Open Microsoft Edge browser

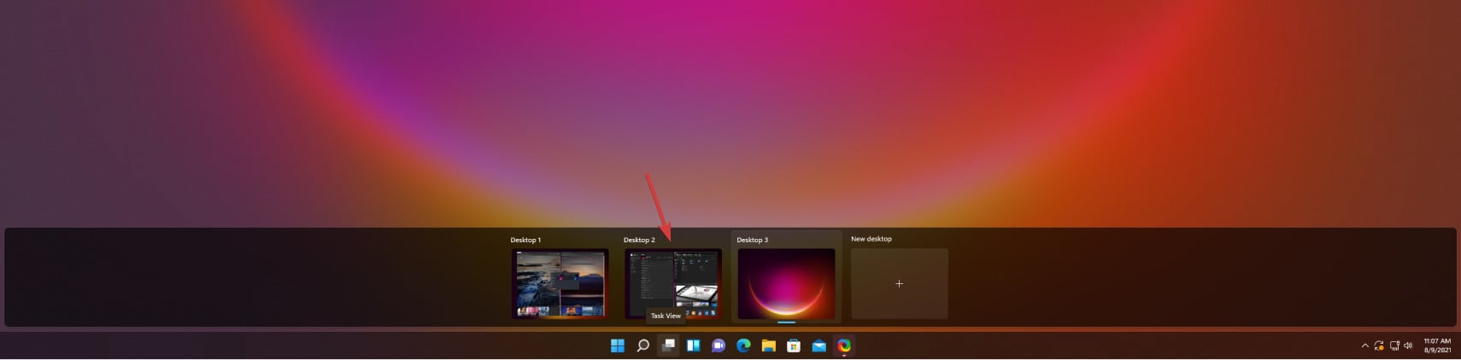pyautogui.click(x=743, y=345)
